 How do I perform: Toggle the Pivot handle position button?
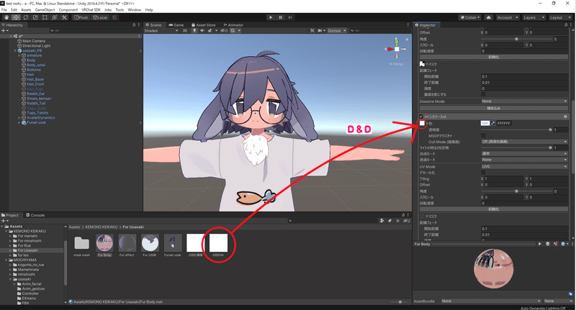[x=81, y=17]
